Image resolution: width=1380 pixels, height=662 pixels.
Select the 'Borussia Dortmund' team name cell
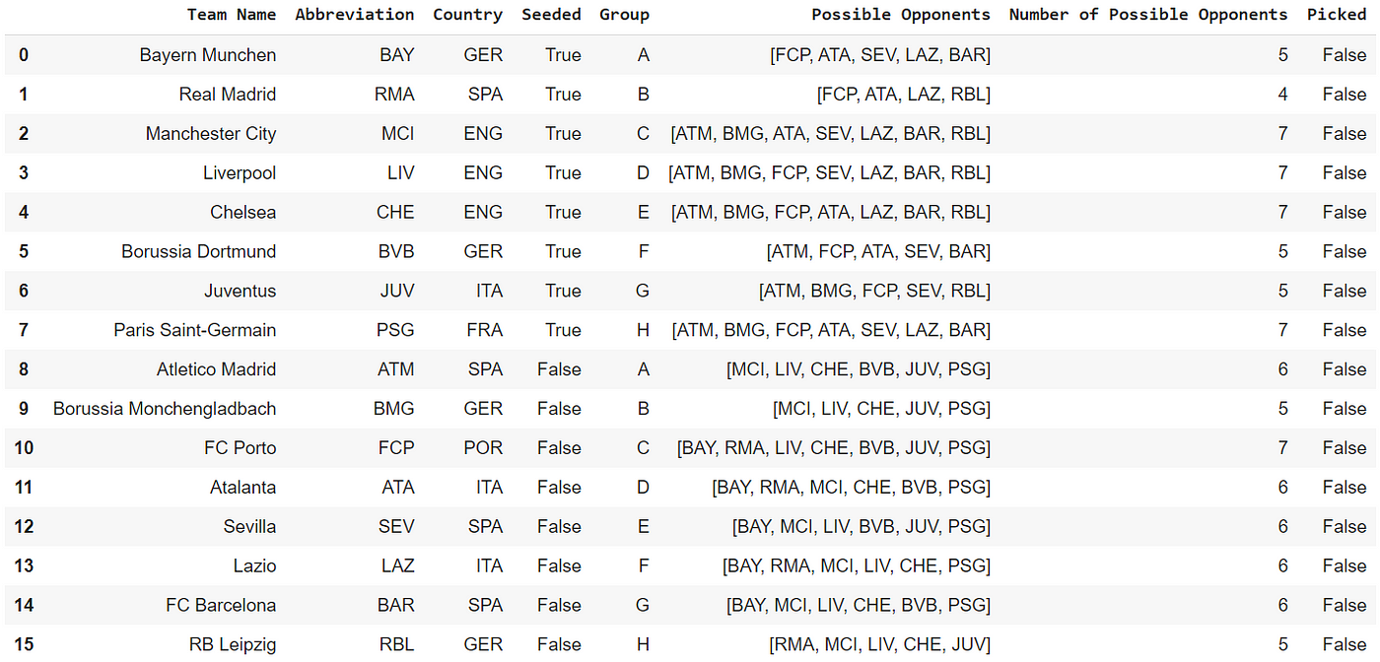[x=199, y=252]
